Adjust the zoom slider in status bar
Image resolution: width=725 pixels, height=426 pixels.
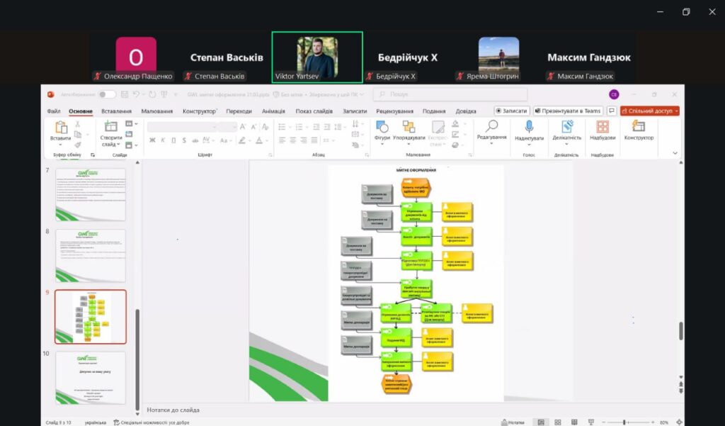coord(624,422)
